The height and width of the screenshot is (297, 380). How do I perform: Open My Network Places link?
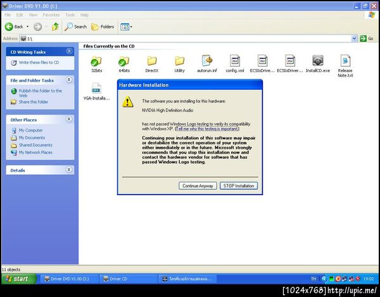click(x=35, y=153)
